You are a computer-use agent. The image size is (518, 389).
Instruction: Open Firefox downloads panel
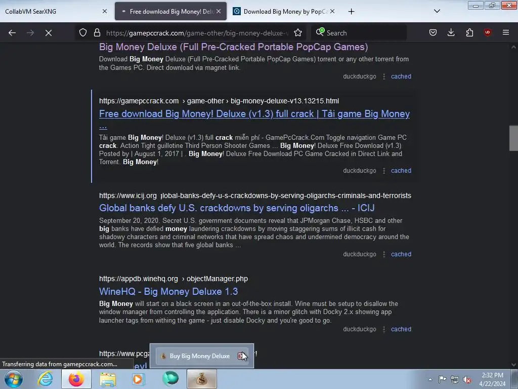(x=451, y=32)
